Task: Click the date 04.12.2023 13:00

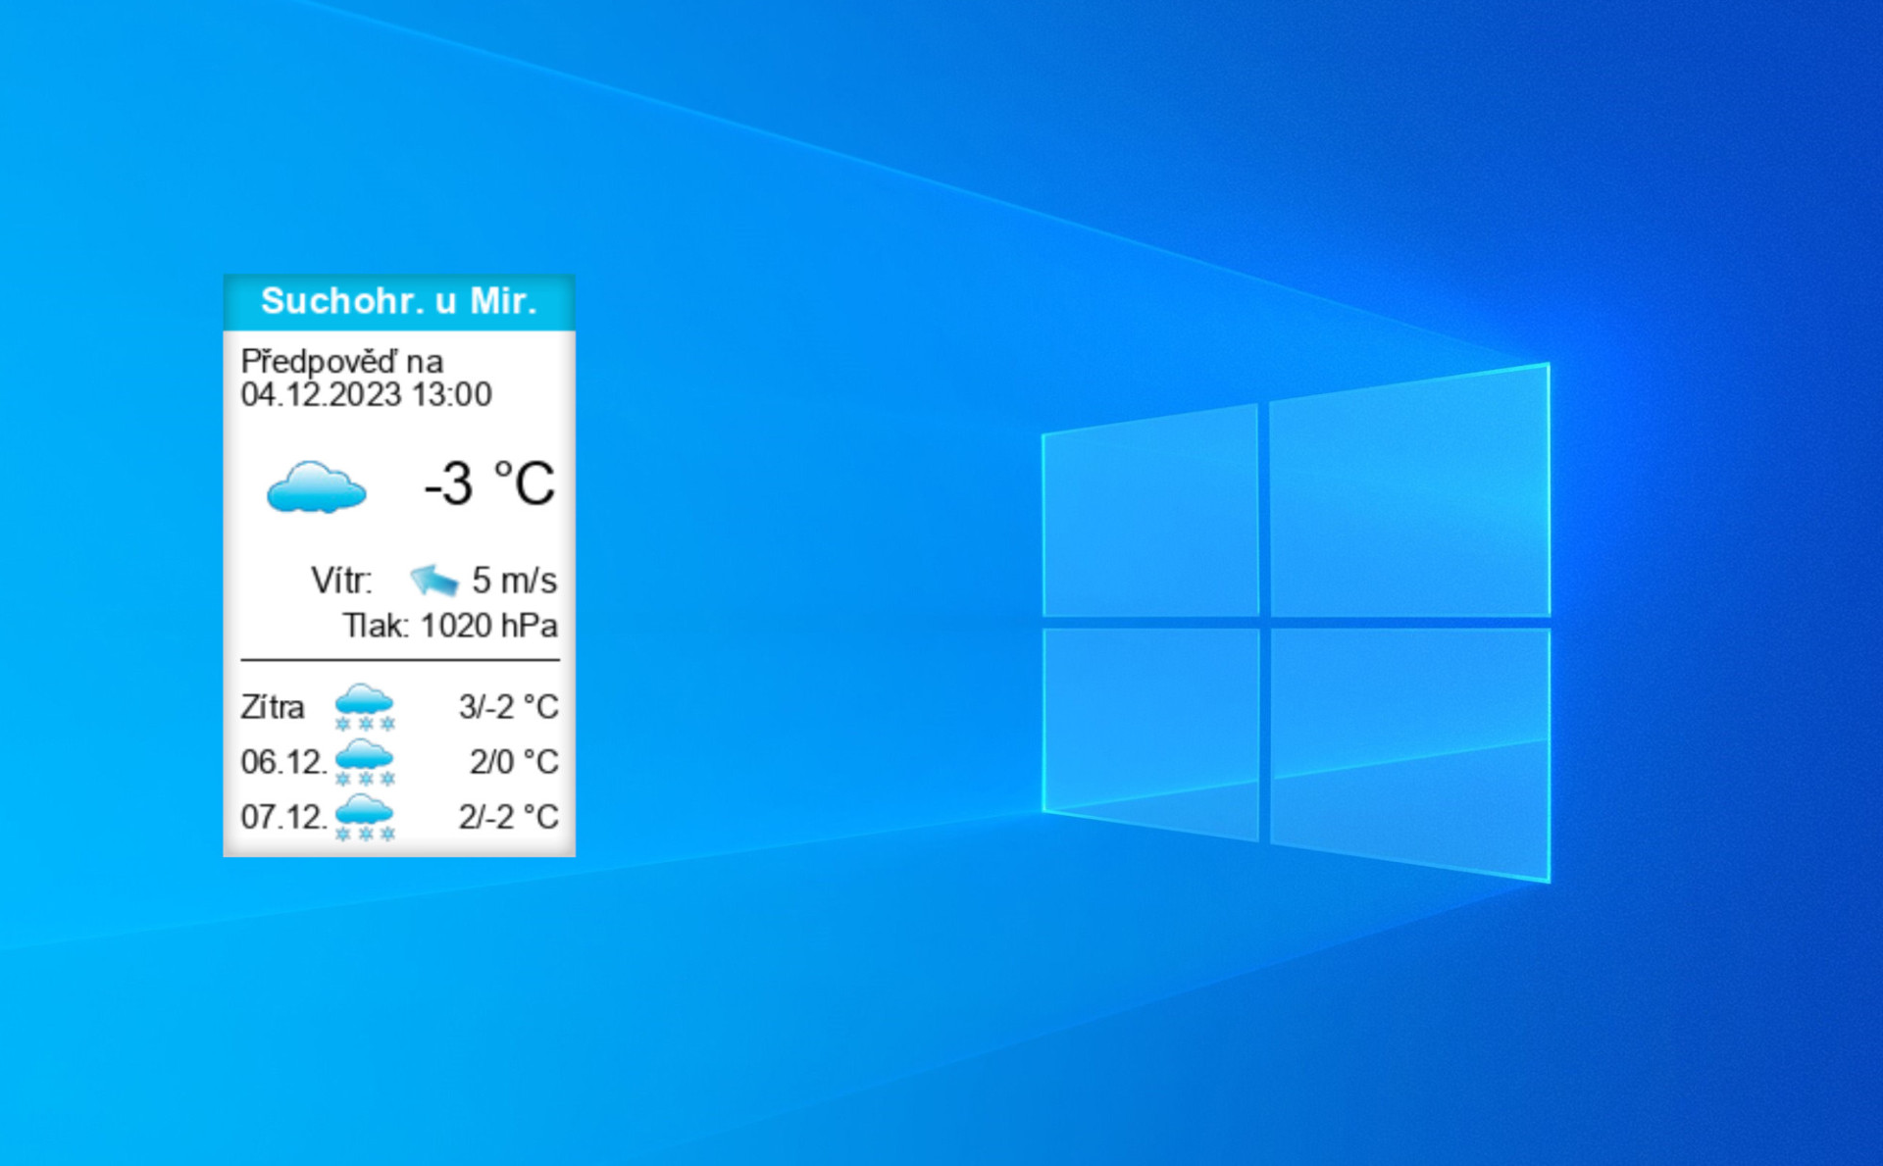Action: pos(367,395)
